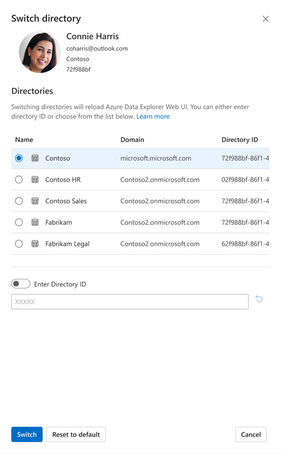Click the directory ID input field

[130, 302]
